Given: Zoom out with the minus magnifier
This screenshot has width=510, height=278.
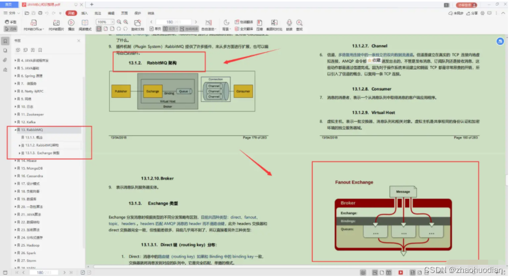Looking at the screenshot, I should [x=119, y=22].
